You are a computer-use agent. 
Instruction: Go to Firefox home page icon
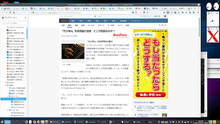click(x=14, y=12)
